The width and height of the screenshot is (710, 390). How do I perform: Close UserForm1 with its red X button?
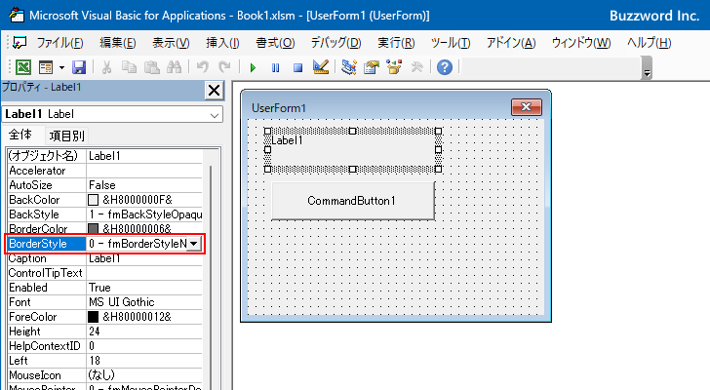(527, 107)
